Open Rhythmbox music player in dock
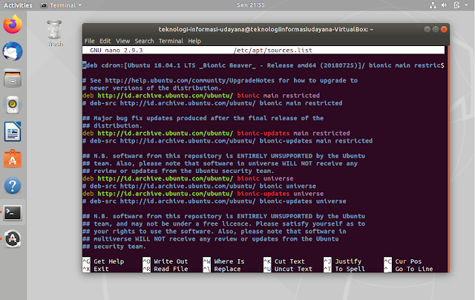Image resolution: width=475 pixels, height=300 pixels. (13, 105)
